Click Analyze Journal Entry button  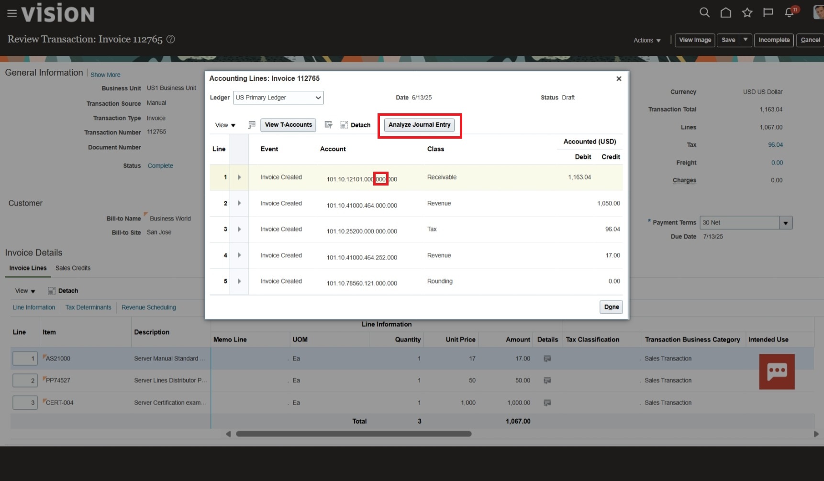(420, 125)
